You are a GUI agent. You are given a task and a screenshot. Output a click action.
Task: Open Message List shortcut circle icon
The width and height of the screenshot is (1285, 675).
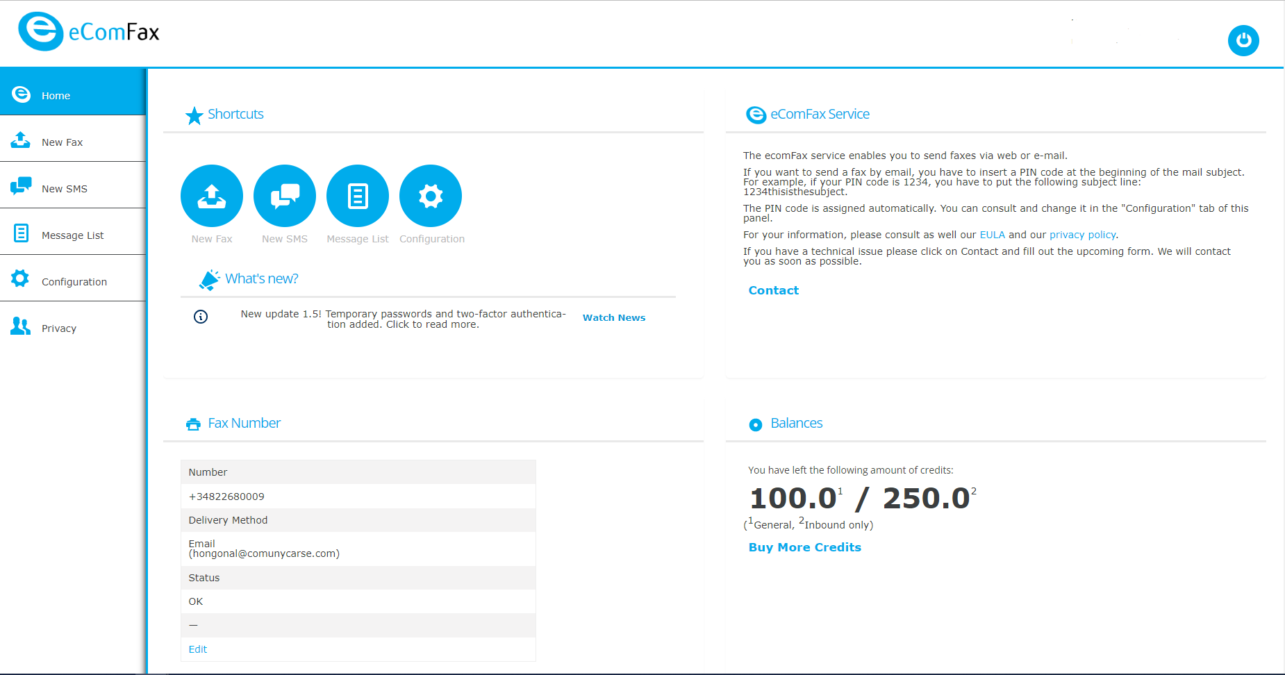click(358, 196)
